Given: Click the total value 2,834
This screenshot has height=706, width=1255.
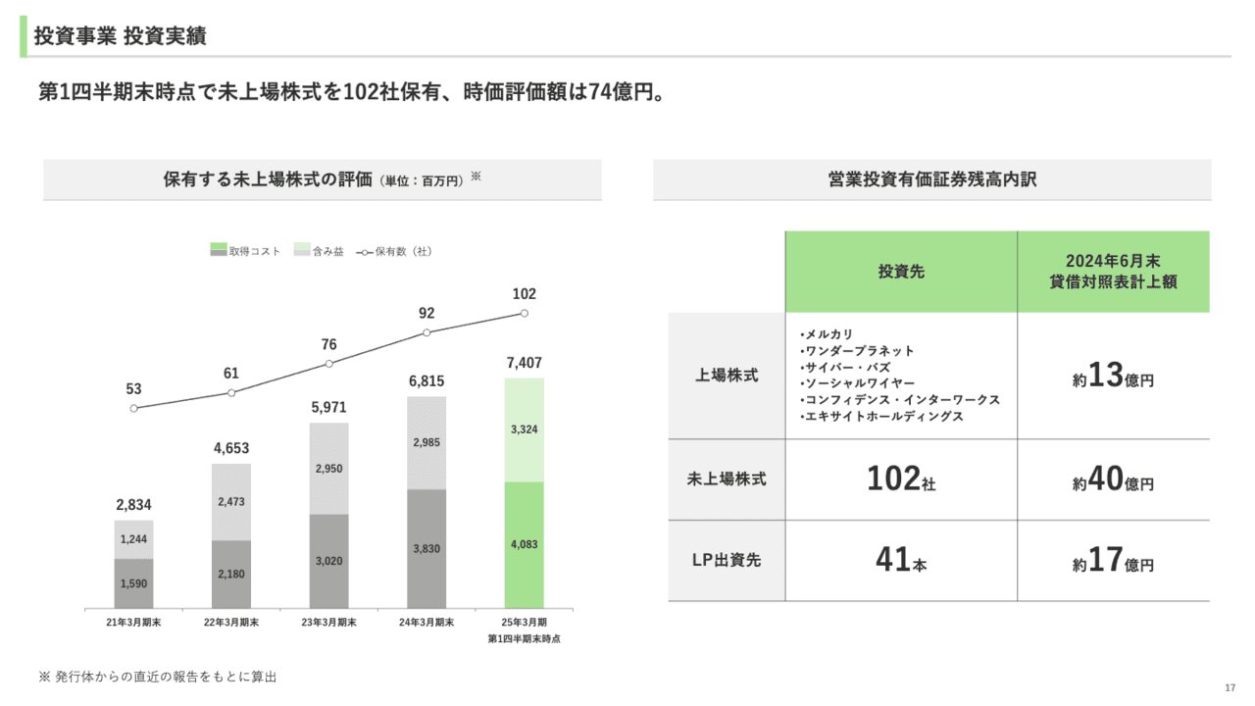Looking at the screenshot, I should tap(133, 505).
